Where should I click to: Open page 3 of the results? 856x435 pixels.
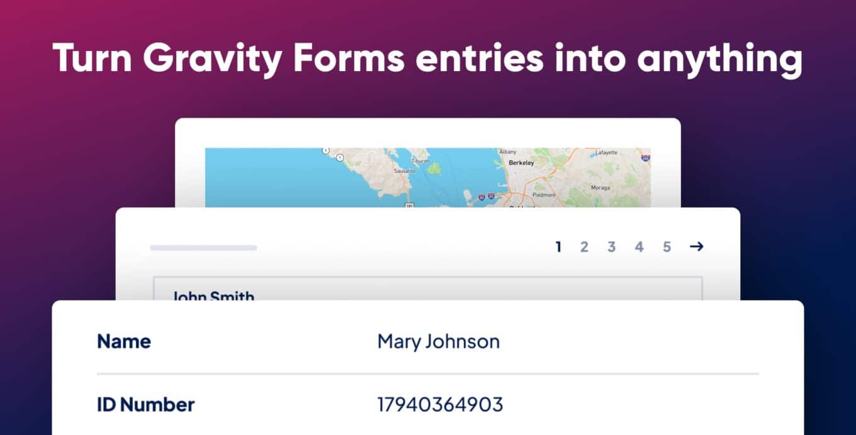point(612,247)
